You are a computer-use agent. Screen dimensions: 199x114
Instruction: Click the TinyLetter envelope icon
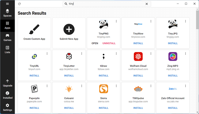69,56
